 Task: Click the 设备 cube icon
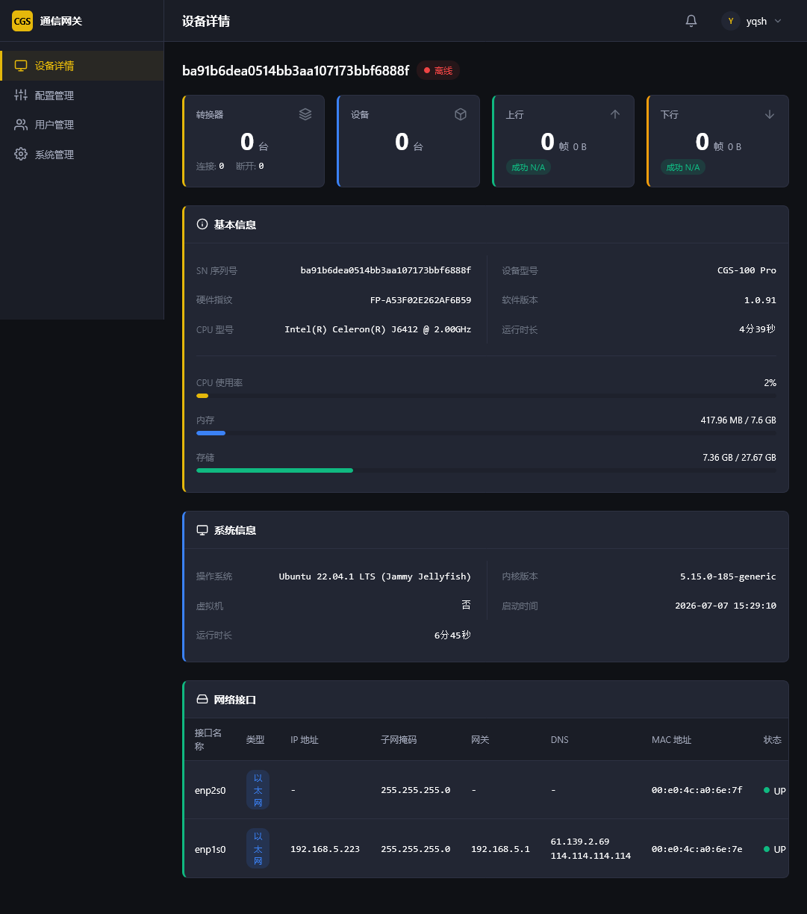461,114
